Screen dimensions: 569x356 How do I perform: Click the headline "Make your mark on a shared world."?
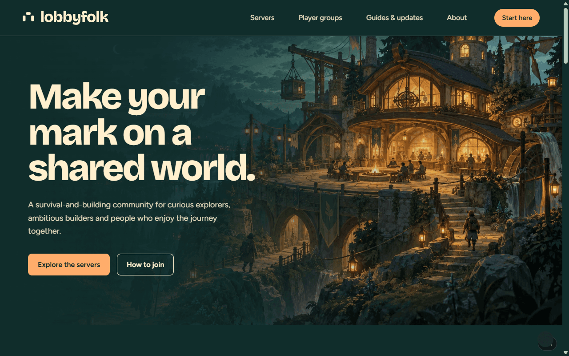point(142,132)
